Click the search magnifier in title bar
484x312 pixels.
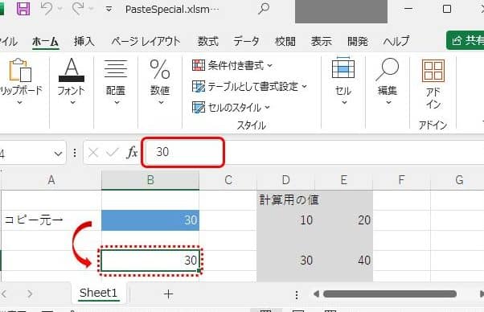264,9
